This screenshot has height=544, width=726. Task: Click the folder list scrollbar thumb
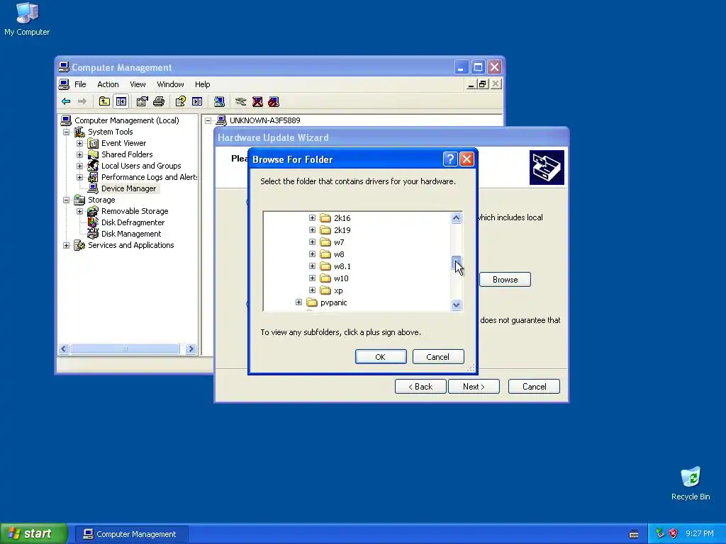[x=456, y=262]
